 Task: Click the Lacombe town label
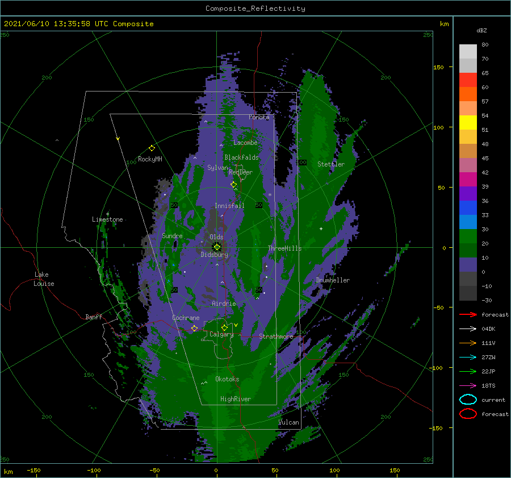pos(245,143)
